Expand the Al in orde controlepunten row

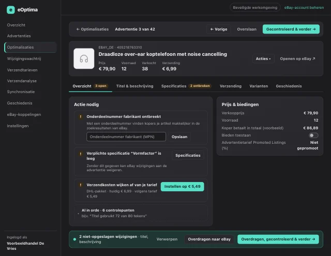point(141,213)
